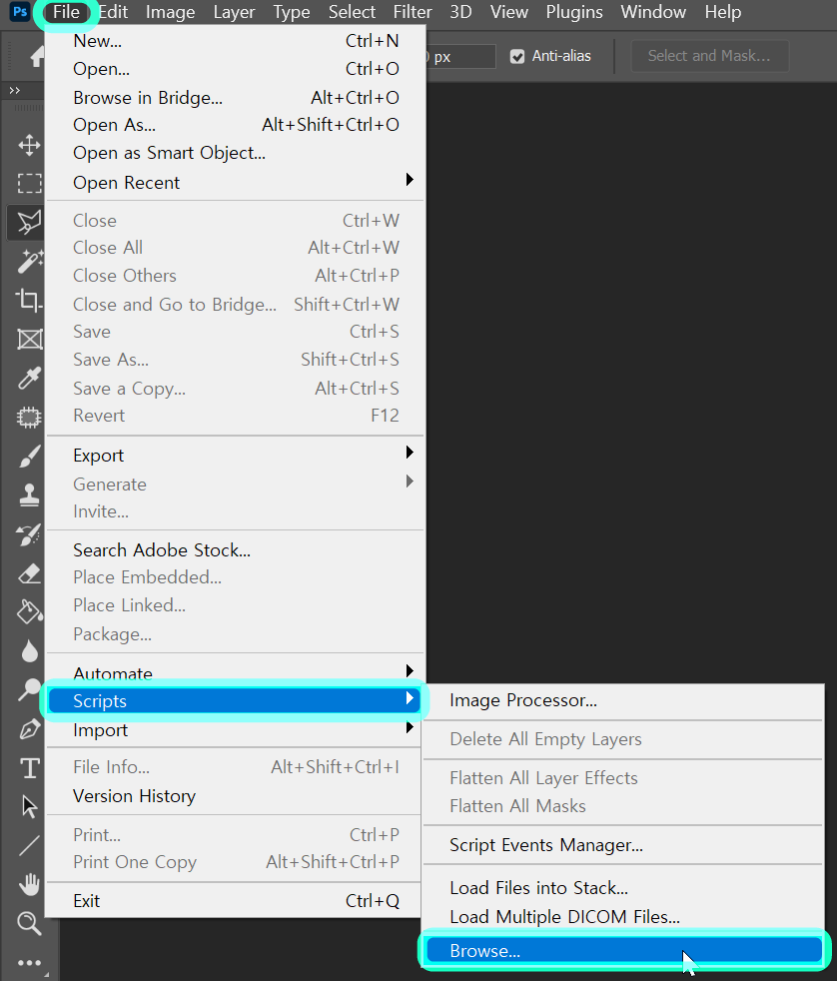The image size is (837, 981).
Task: Expand the Automate submenu
Action: [x=236, y=673]
